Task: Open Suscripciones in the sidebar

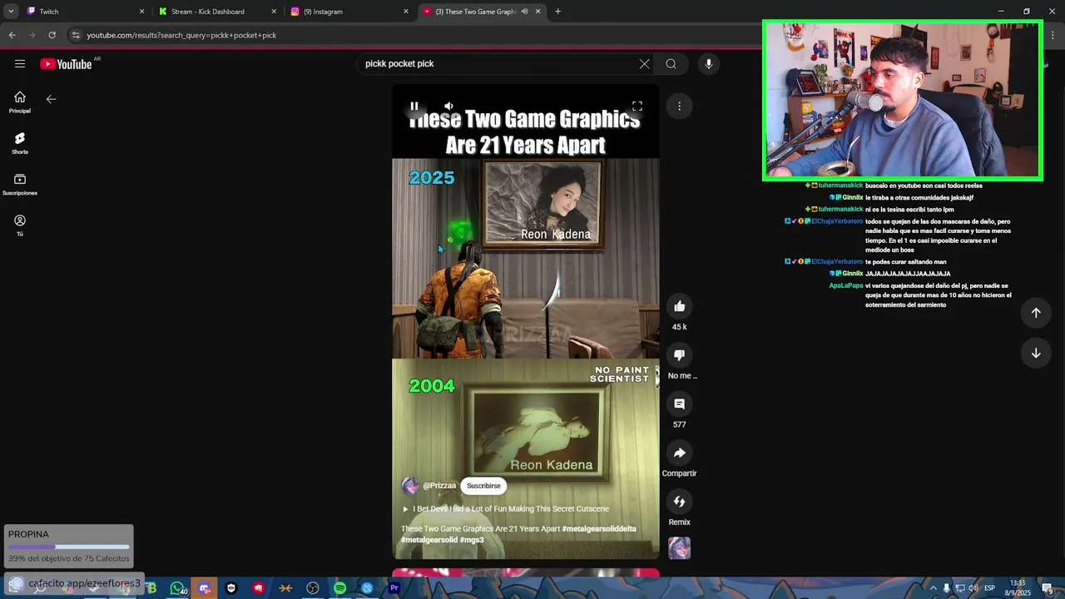Action: [20, 184]
